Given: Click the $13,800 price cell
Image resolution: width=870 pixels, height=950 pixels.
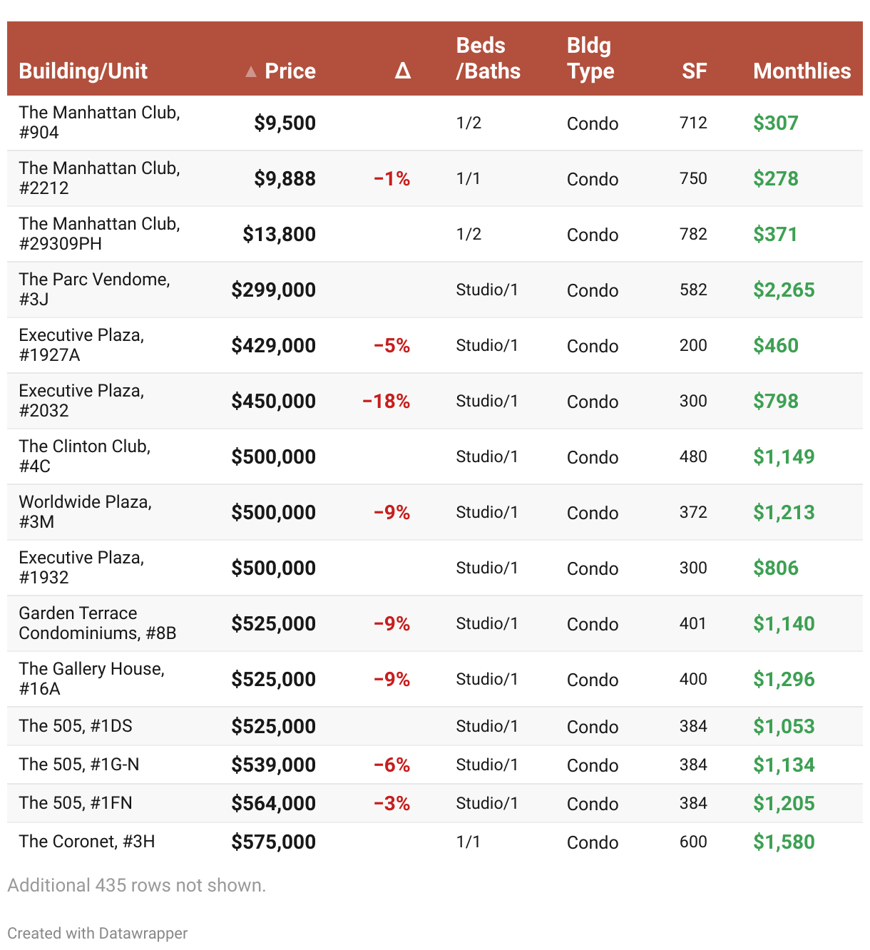Looking at the screenshot, I should tap(279, 234).
